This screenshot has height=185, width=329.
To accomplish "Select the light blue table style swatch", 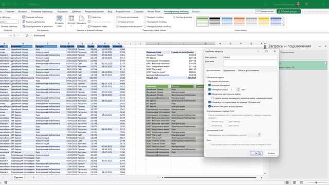I will pos(227,22).
